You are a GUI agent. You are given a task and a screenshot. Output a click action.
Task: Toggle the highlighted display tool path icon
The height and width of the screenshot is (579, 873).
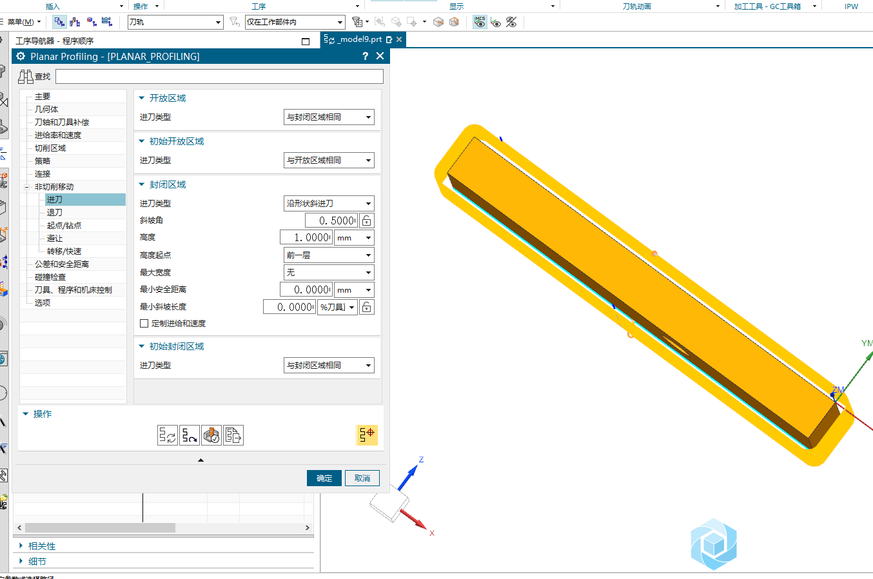click(x=367, y=435)
